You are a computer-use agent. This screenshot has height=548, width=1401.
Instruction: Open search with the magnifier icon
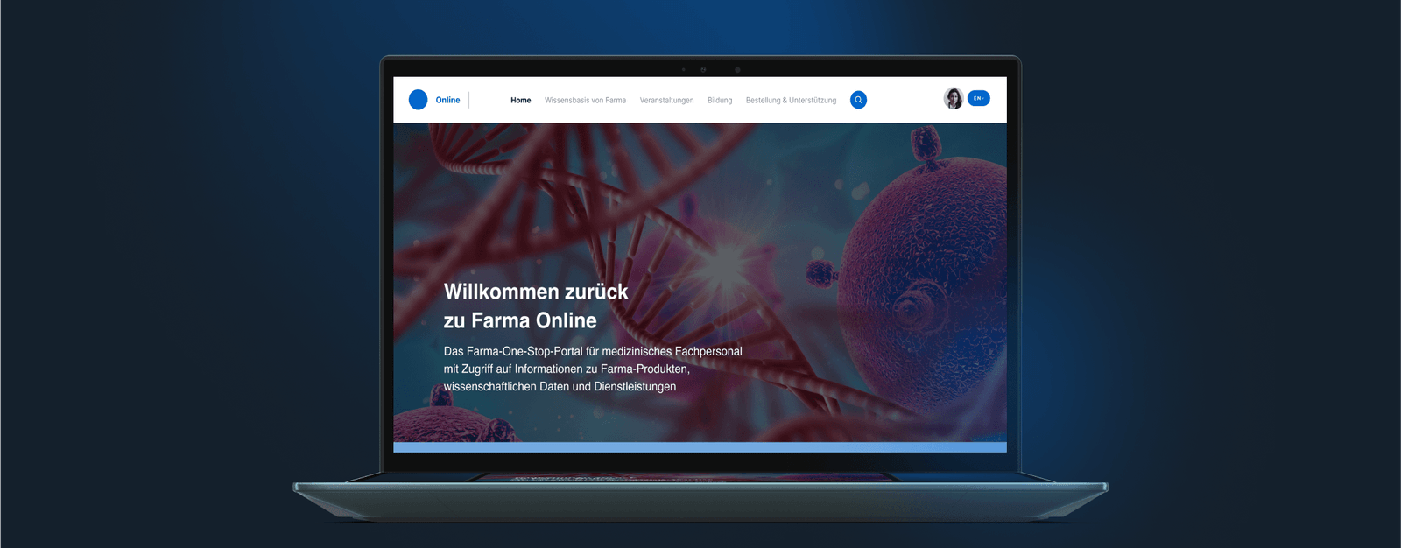[x=859, y=100]
